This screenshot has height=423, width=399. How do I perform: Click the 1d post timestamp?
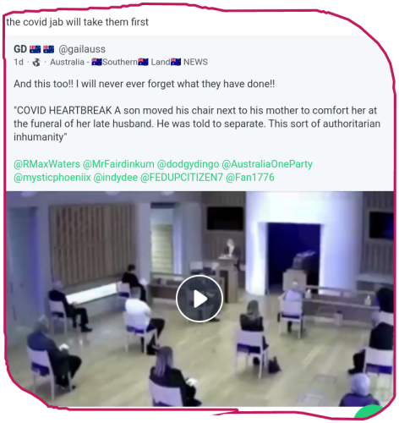(x=19, y=62)
